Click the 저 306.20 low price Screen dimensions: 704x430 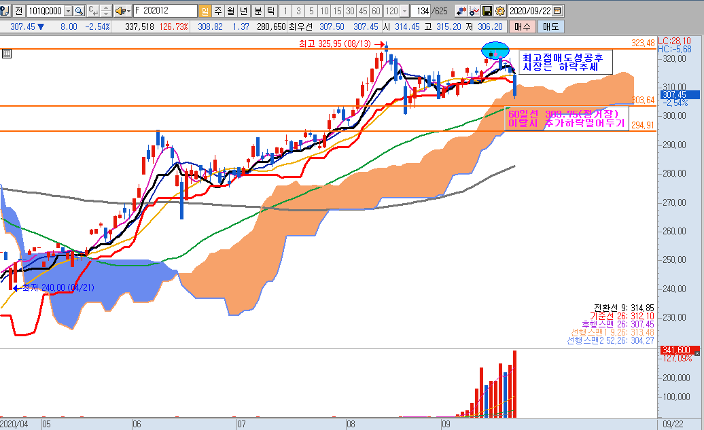click(x=484, y=27)
